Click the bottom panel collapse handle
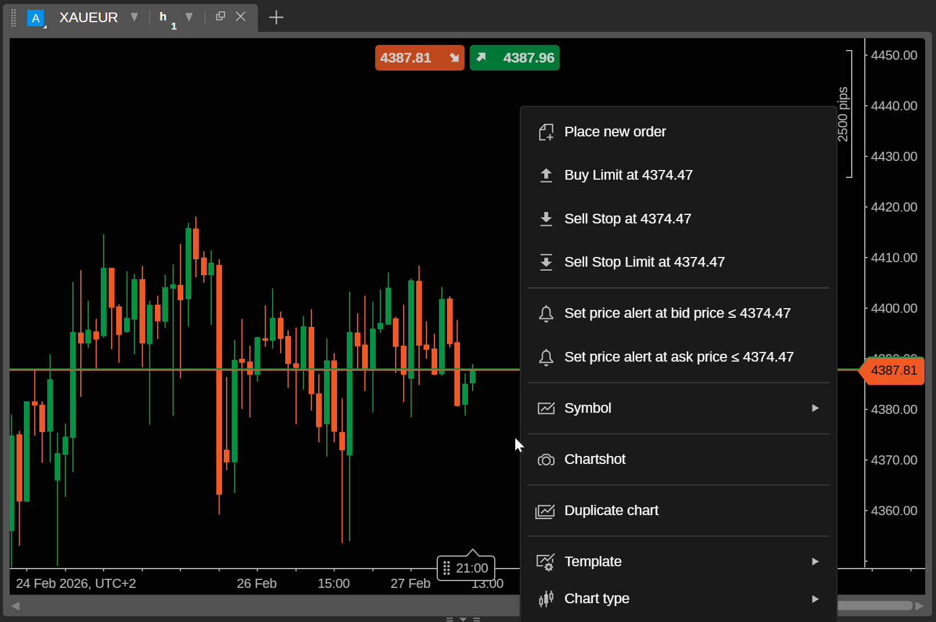The image size is (936, 622). coord(463,619)
